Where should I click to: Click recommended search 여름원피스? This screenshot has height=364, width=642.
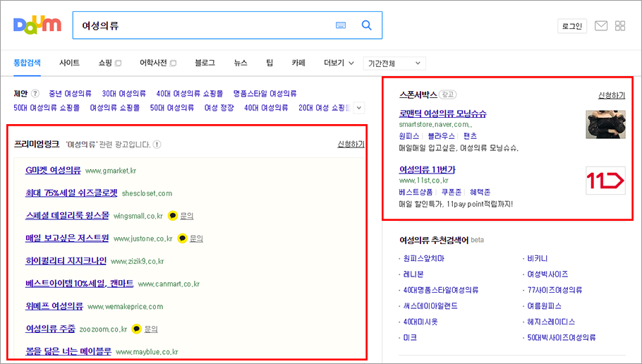(544, 306)
